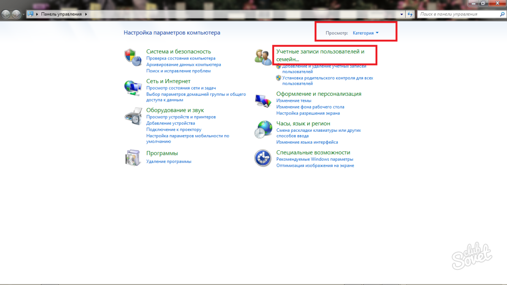Click the Back navigation button
The width and height of the screenshot is (507, 285).
(6, 14)
